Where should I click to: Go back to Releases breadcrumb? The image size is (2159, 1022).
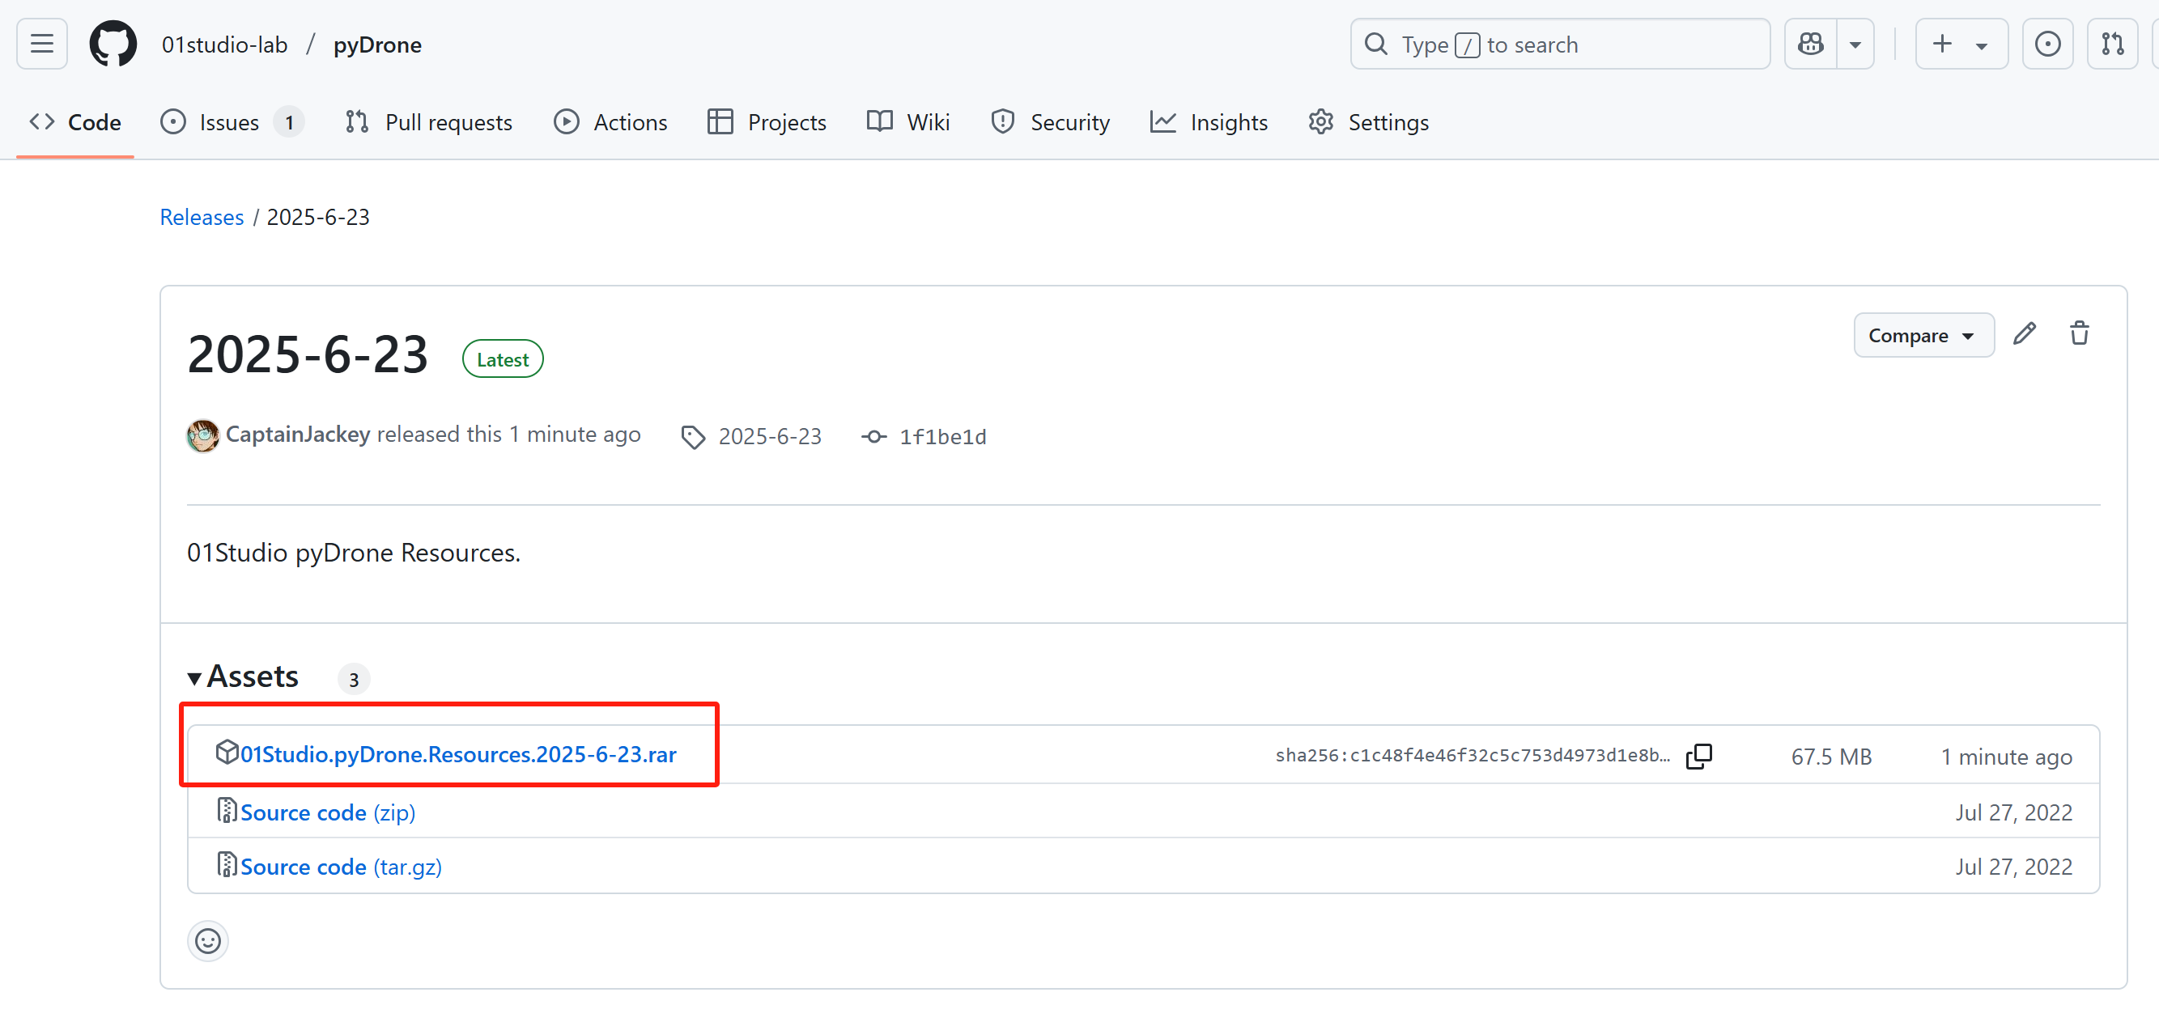pyautogui.click(x=201, y=217)
